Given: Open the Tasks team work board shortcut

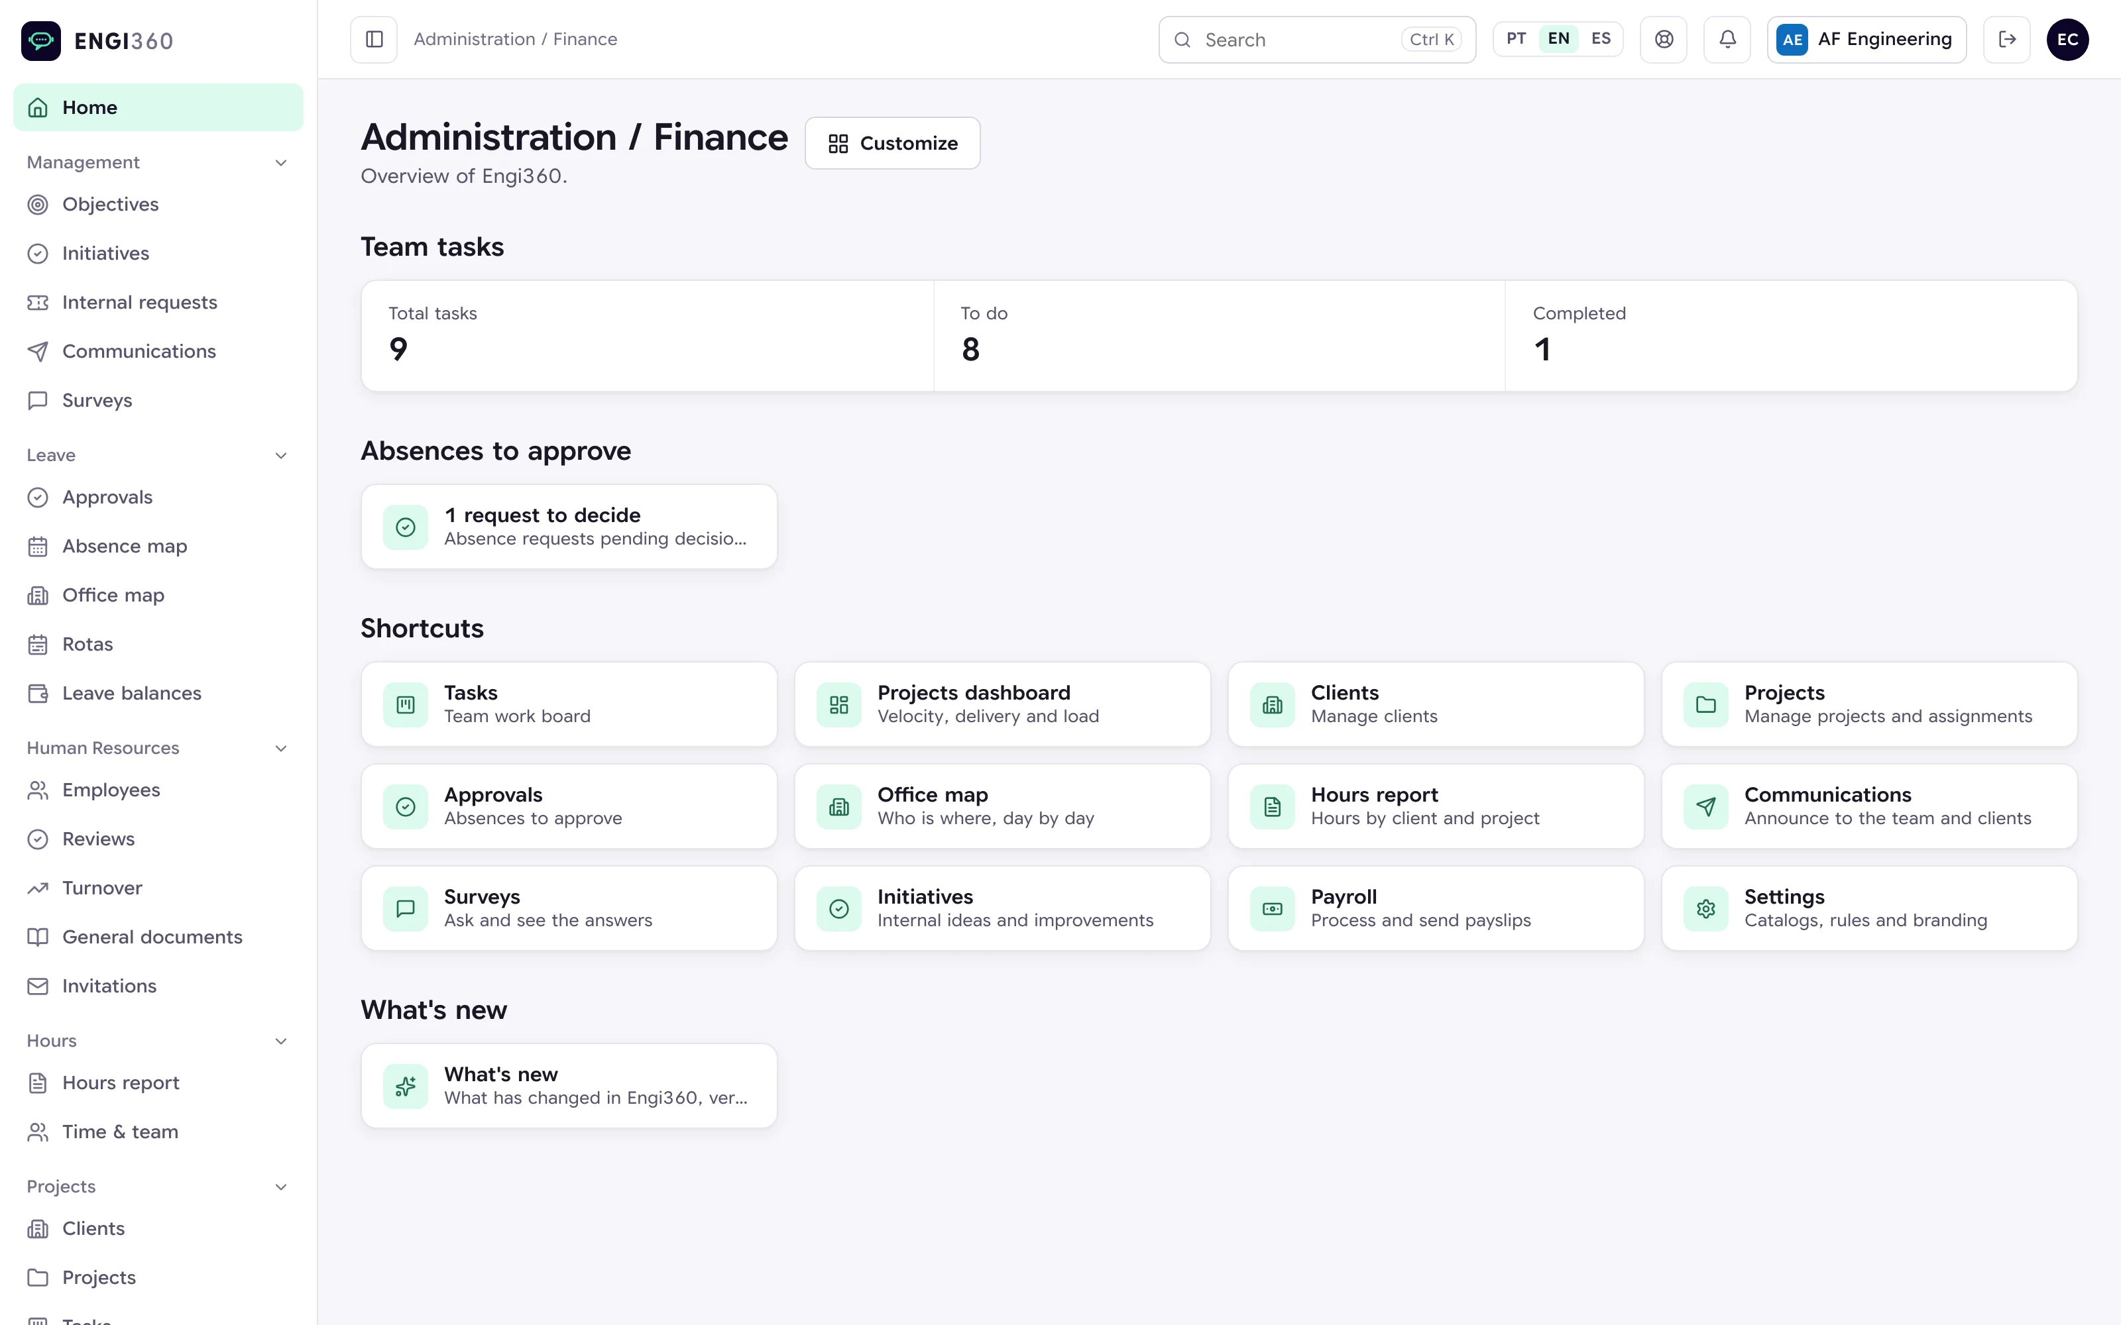Looking at the screenshot, I should (x=569, y=704).
